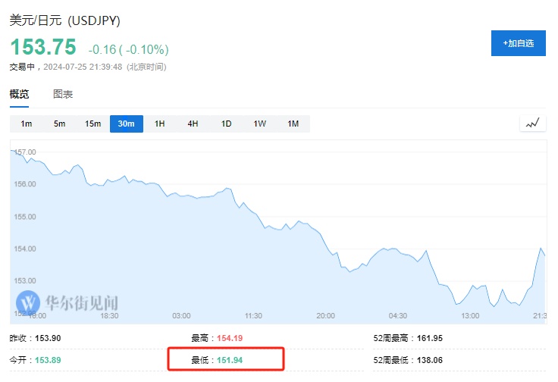Open the 概览 overview tab
The height and width of the screenshot is (382, 558).
[x=19, y=95]
